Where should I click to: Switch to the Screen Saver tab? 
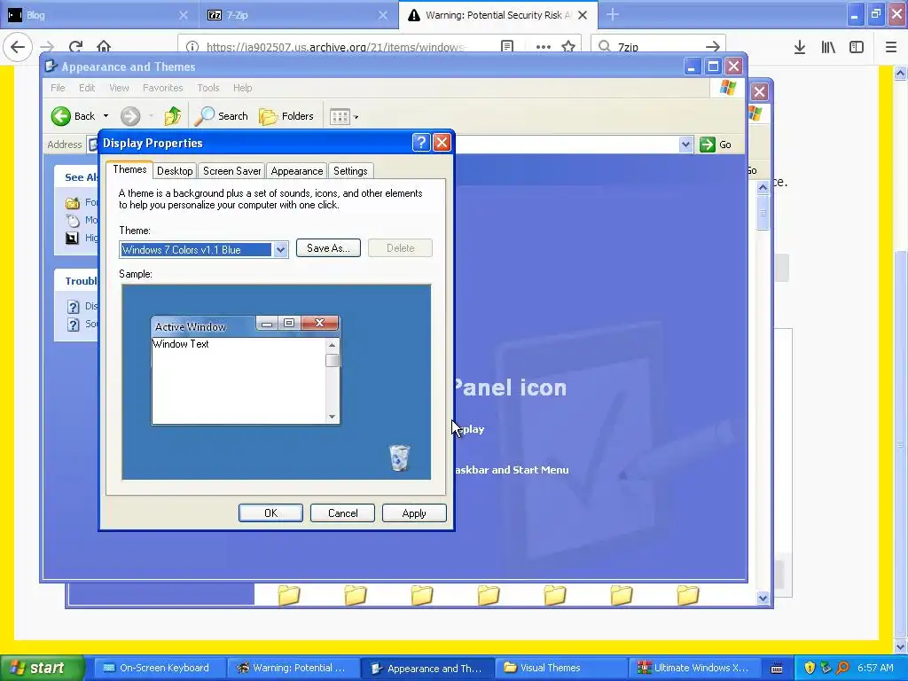tap(231, 171)
